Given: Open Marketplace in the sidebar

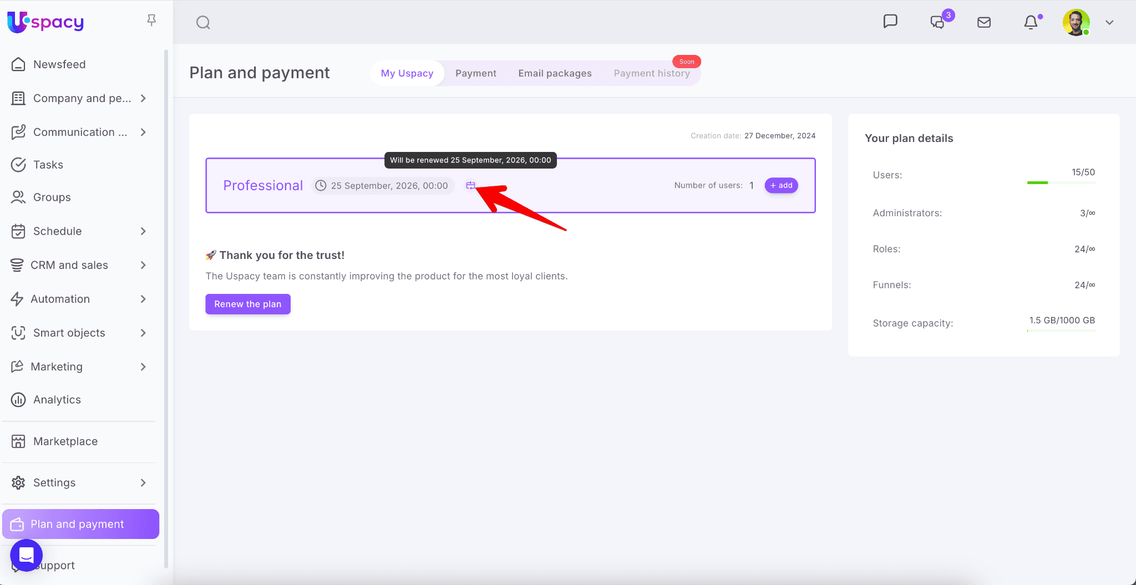Looking at the screenshot, I should [x=65, y=441].
